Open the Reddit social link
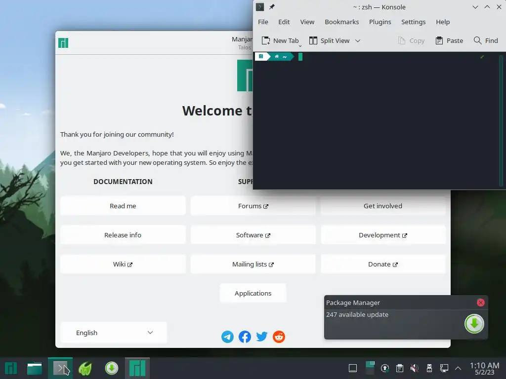 tap(279, 337)
